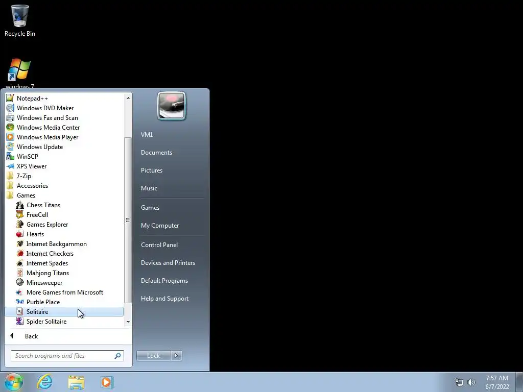Click the search magnifier icon
Image resolution: width=523 pixels, height=392 pixels.
118,356
